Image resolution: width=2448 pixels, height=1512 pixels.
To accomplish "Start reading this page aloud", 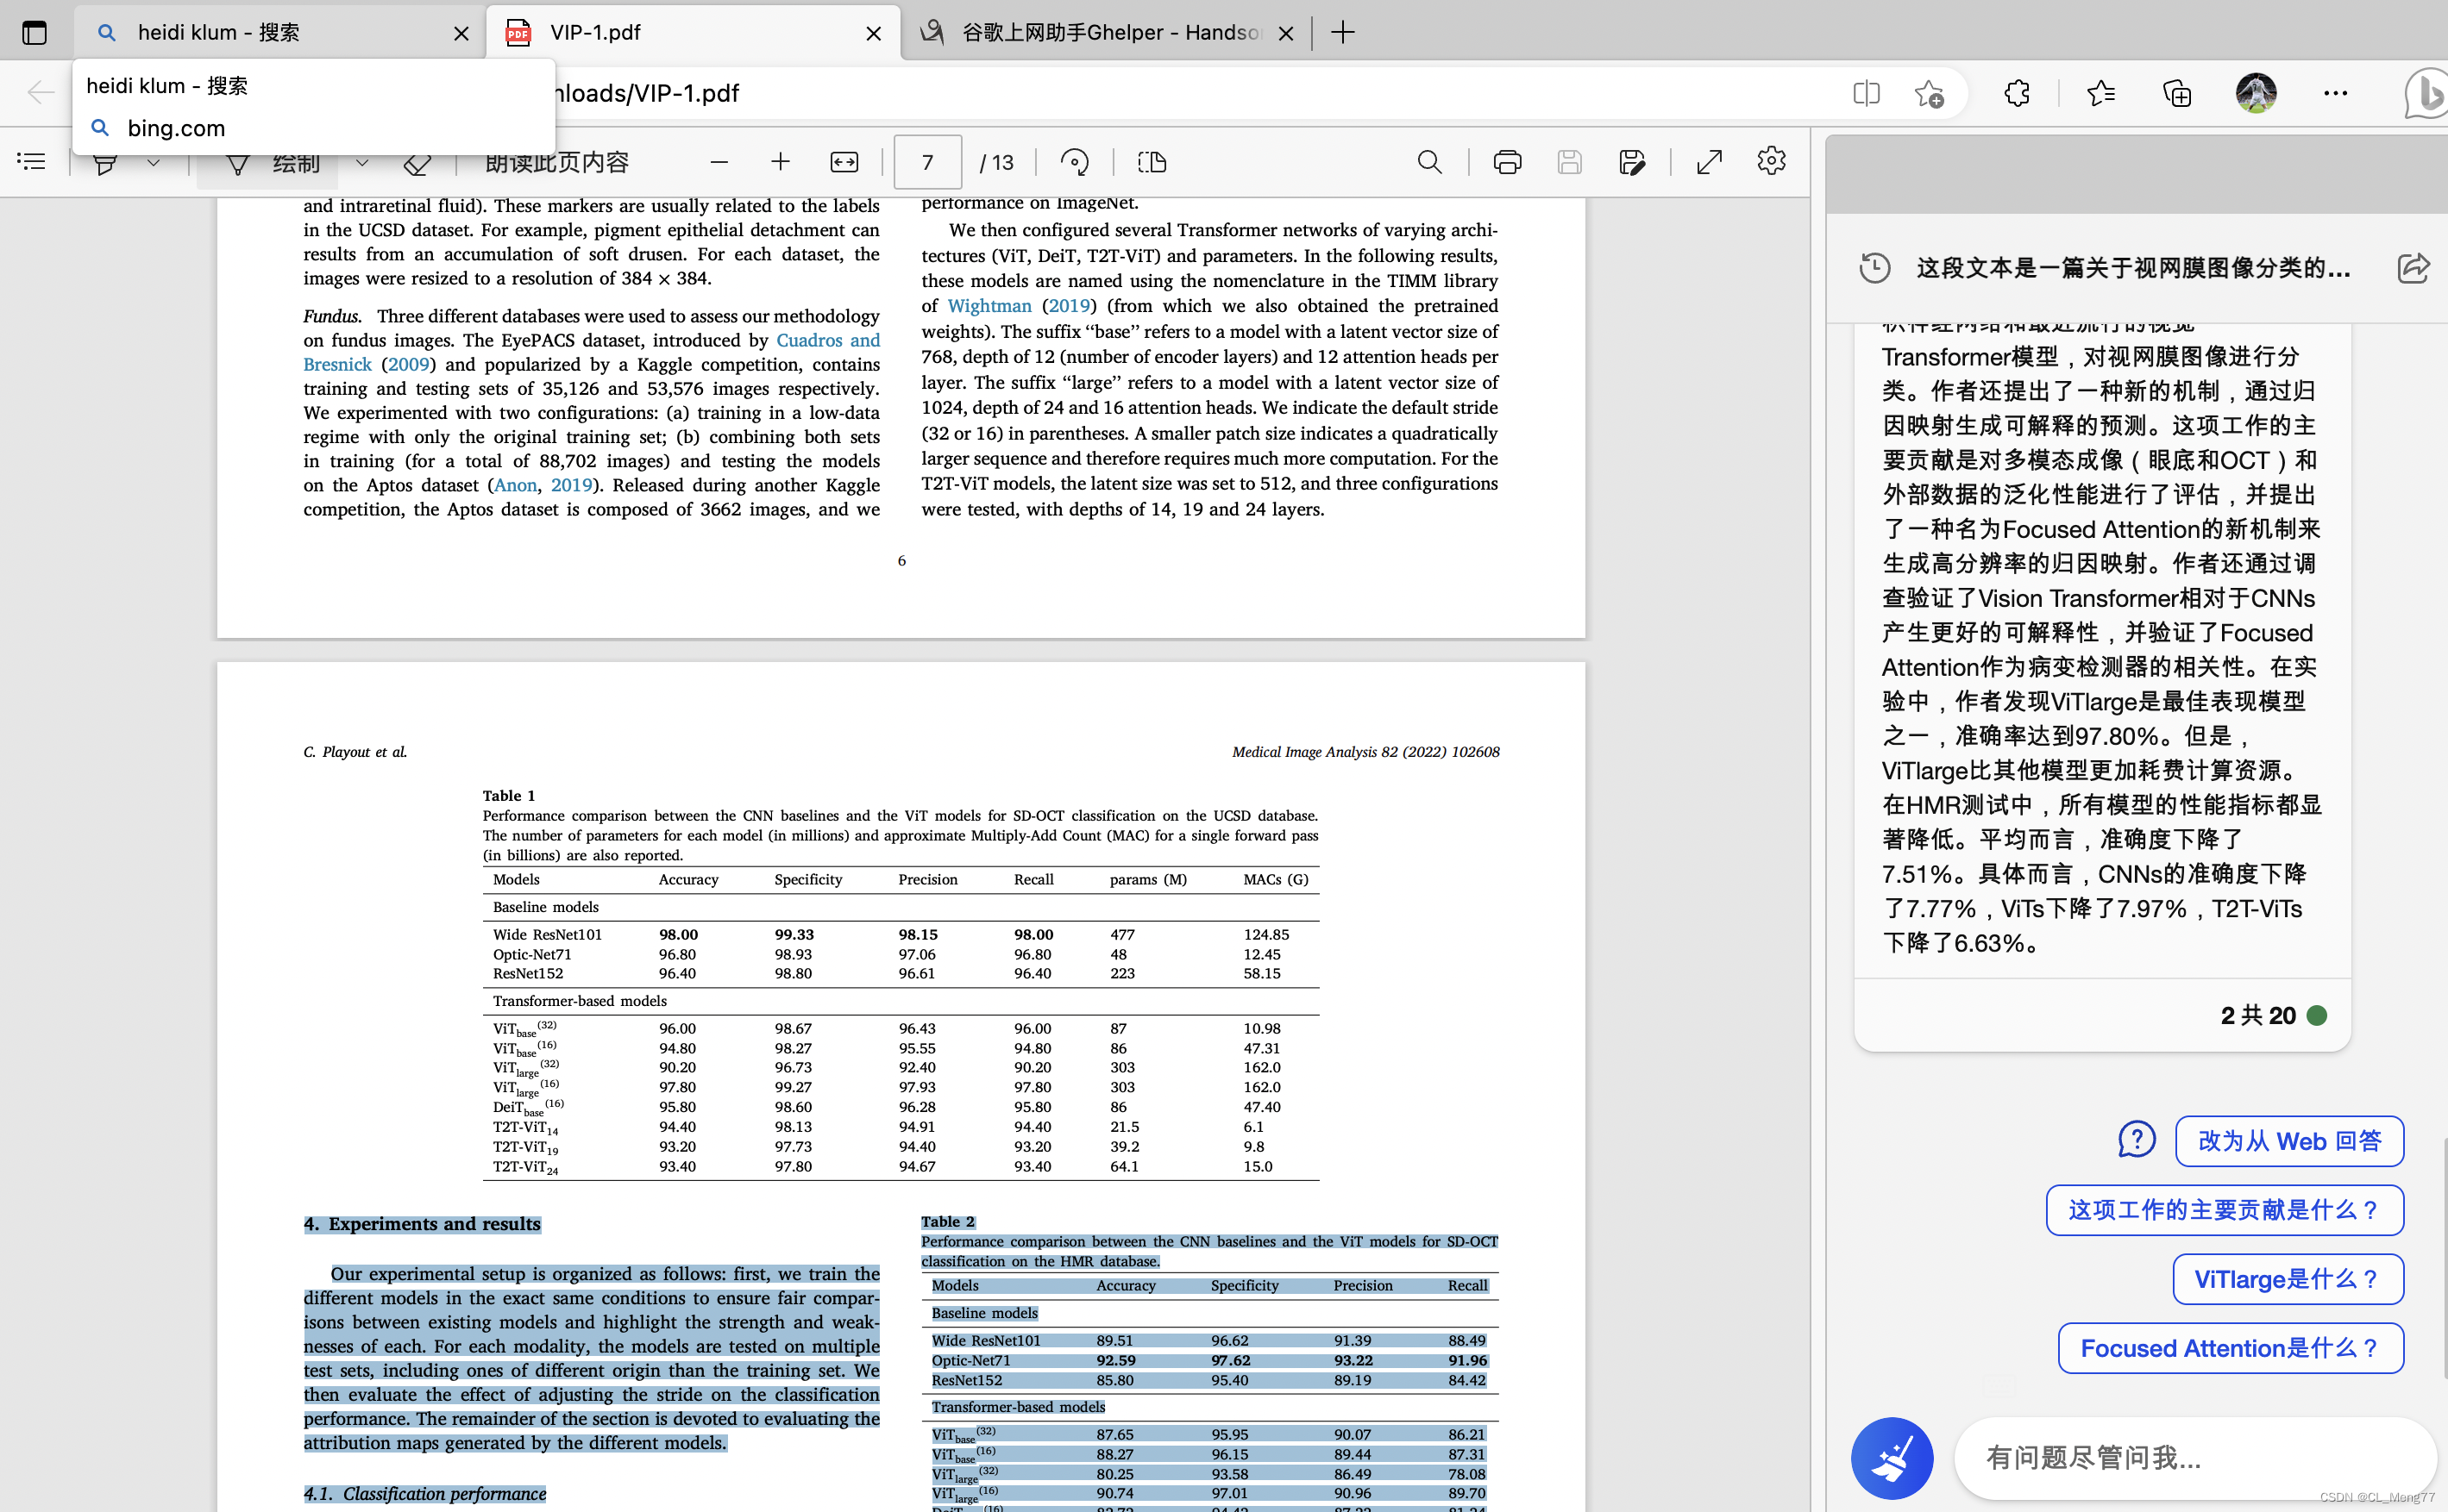I will click(x=557, y=162).
